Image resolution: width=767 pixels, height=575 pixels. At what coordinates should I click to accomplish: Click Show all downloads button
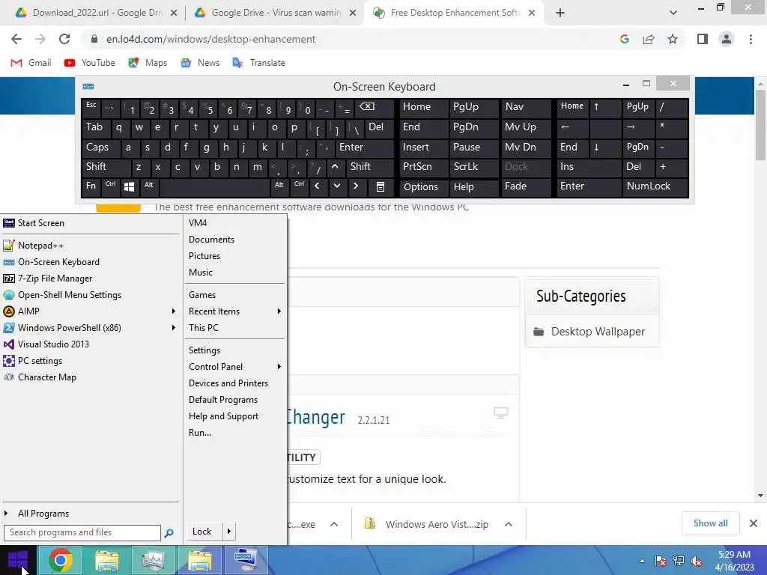coord(710,523)
